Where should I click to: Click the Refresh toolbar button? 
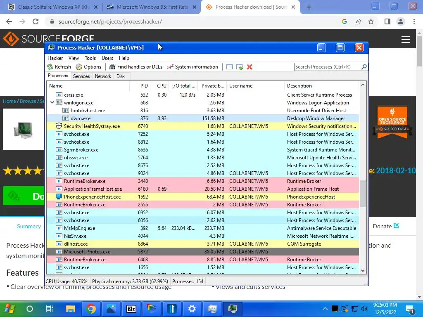(59, 67)
